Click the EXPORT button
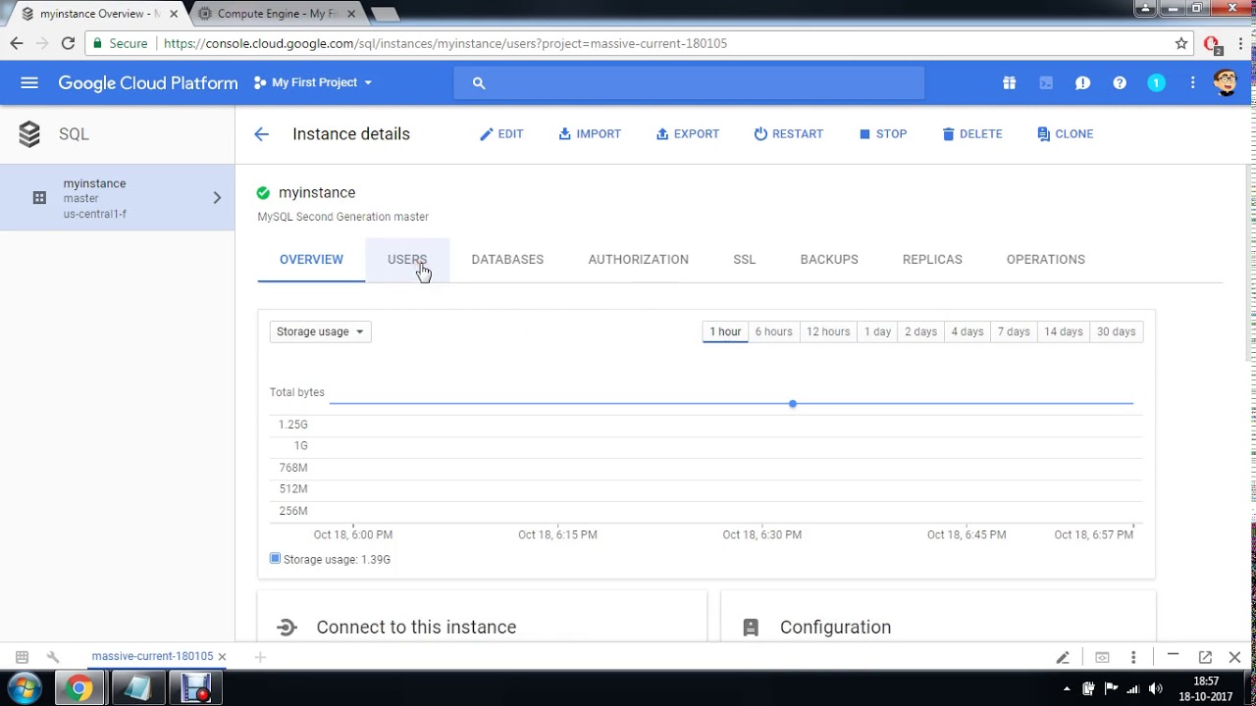 click(x=688, y=134)
